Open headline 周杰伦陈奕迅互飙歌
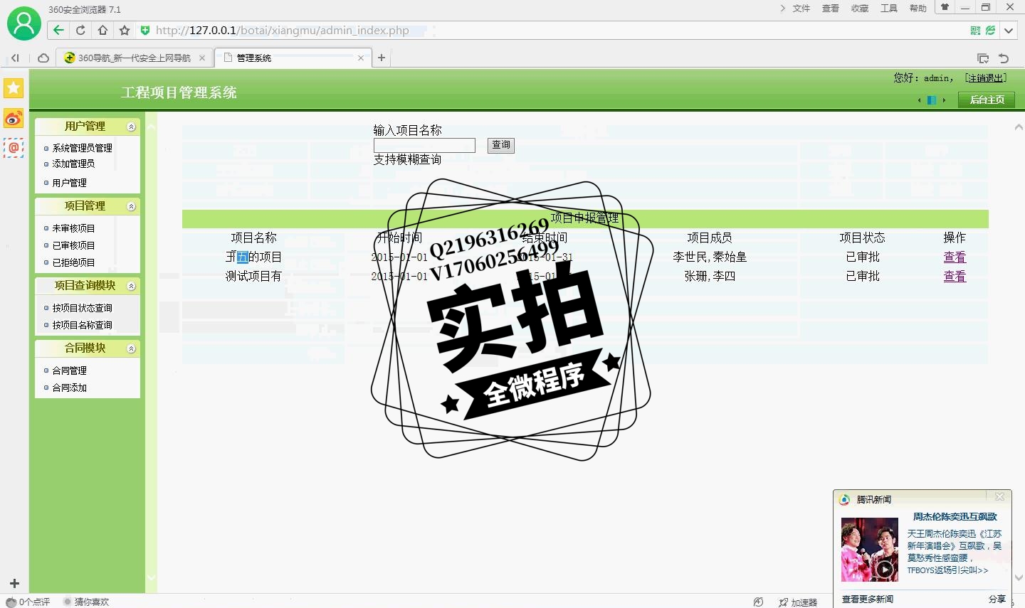This screenshot has width=1025, height=608. (x=955, y=517)
